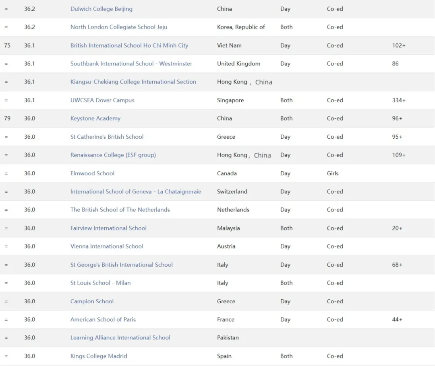
Task: Click The British School of The Netherlands
Action: pyautogui.click(x=120, y=210)
